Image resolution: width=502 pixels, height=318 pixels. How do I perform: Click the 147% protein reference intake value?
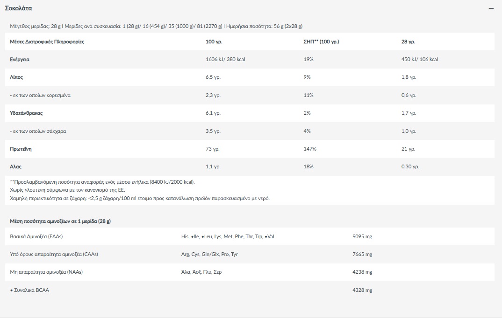coord(310,149)
